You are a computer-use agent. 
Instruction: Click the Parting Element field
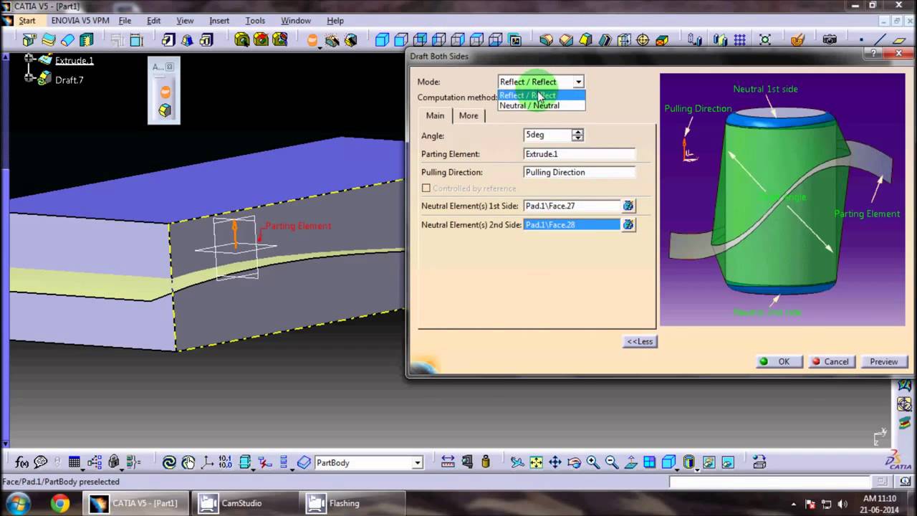[x=580, y=154]
